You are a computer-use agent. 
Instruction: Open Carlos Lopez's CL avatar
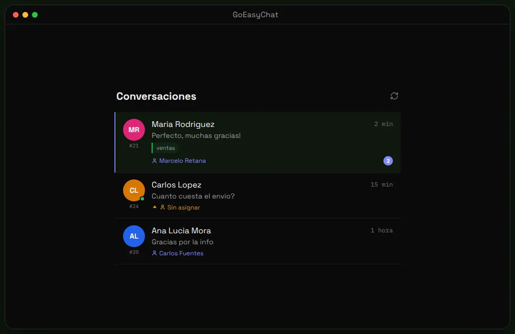click(x=134, y=190)
